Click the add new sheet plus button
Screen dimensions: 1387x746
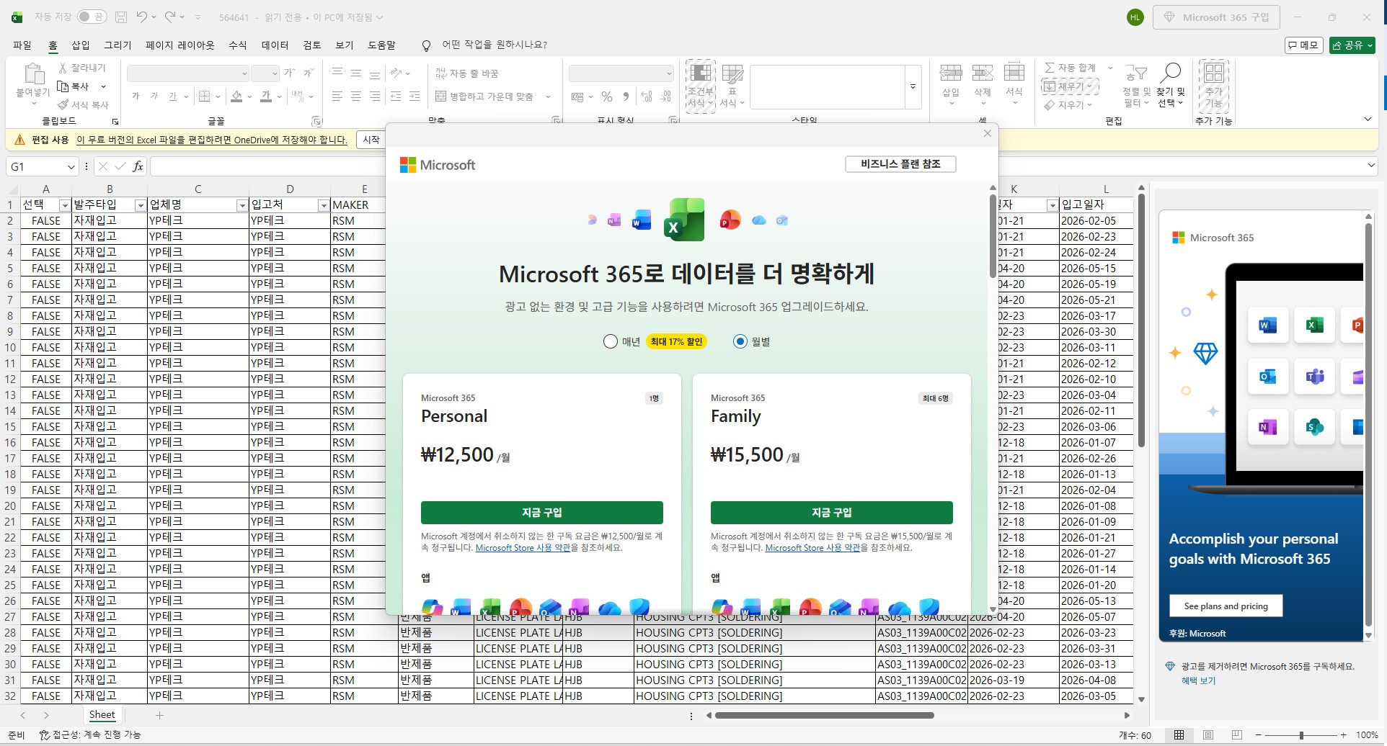pos(160,715)
